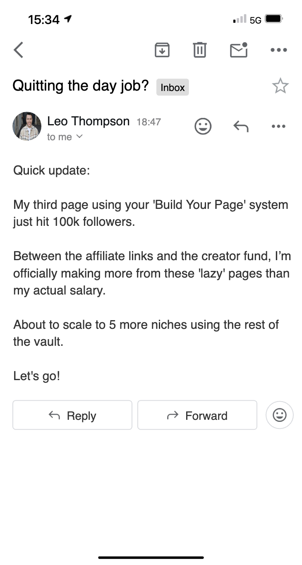Open message options next to reply arrow
Viewport: 302px width, 565px height.
[x=278, y=126]
